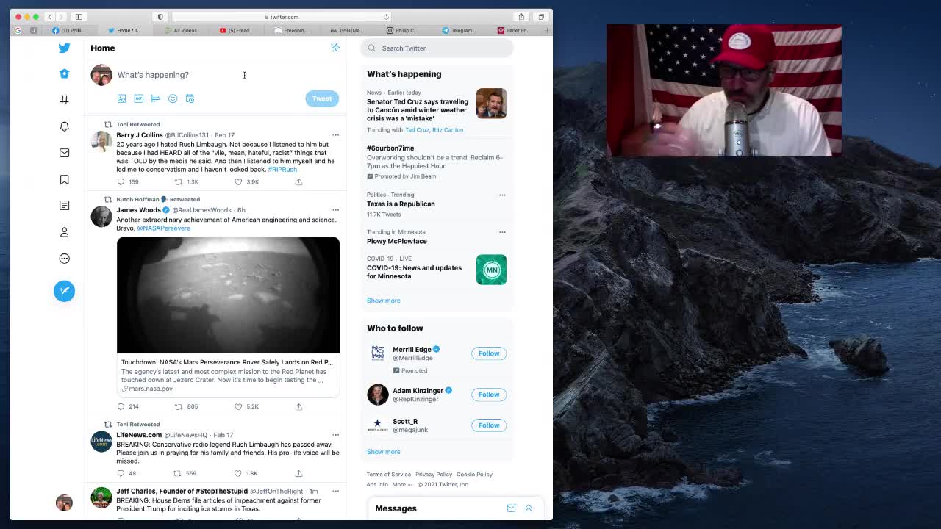The width and height of the screenshot is (941, 529).
Task: Open Lists icon in sidebar
Action: tap(64, 206)
